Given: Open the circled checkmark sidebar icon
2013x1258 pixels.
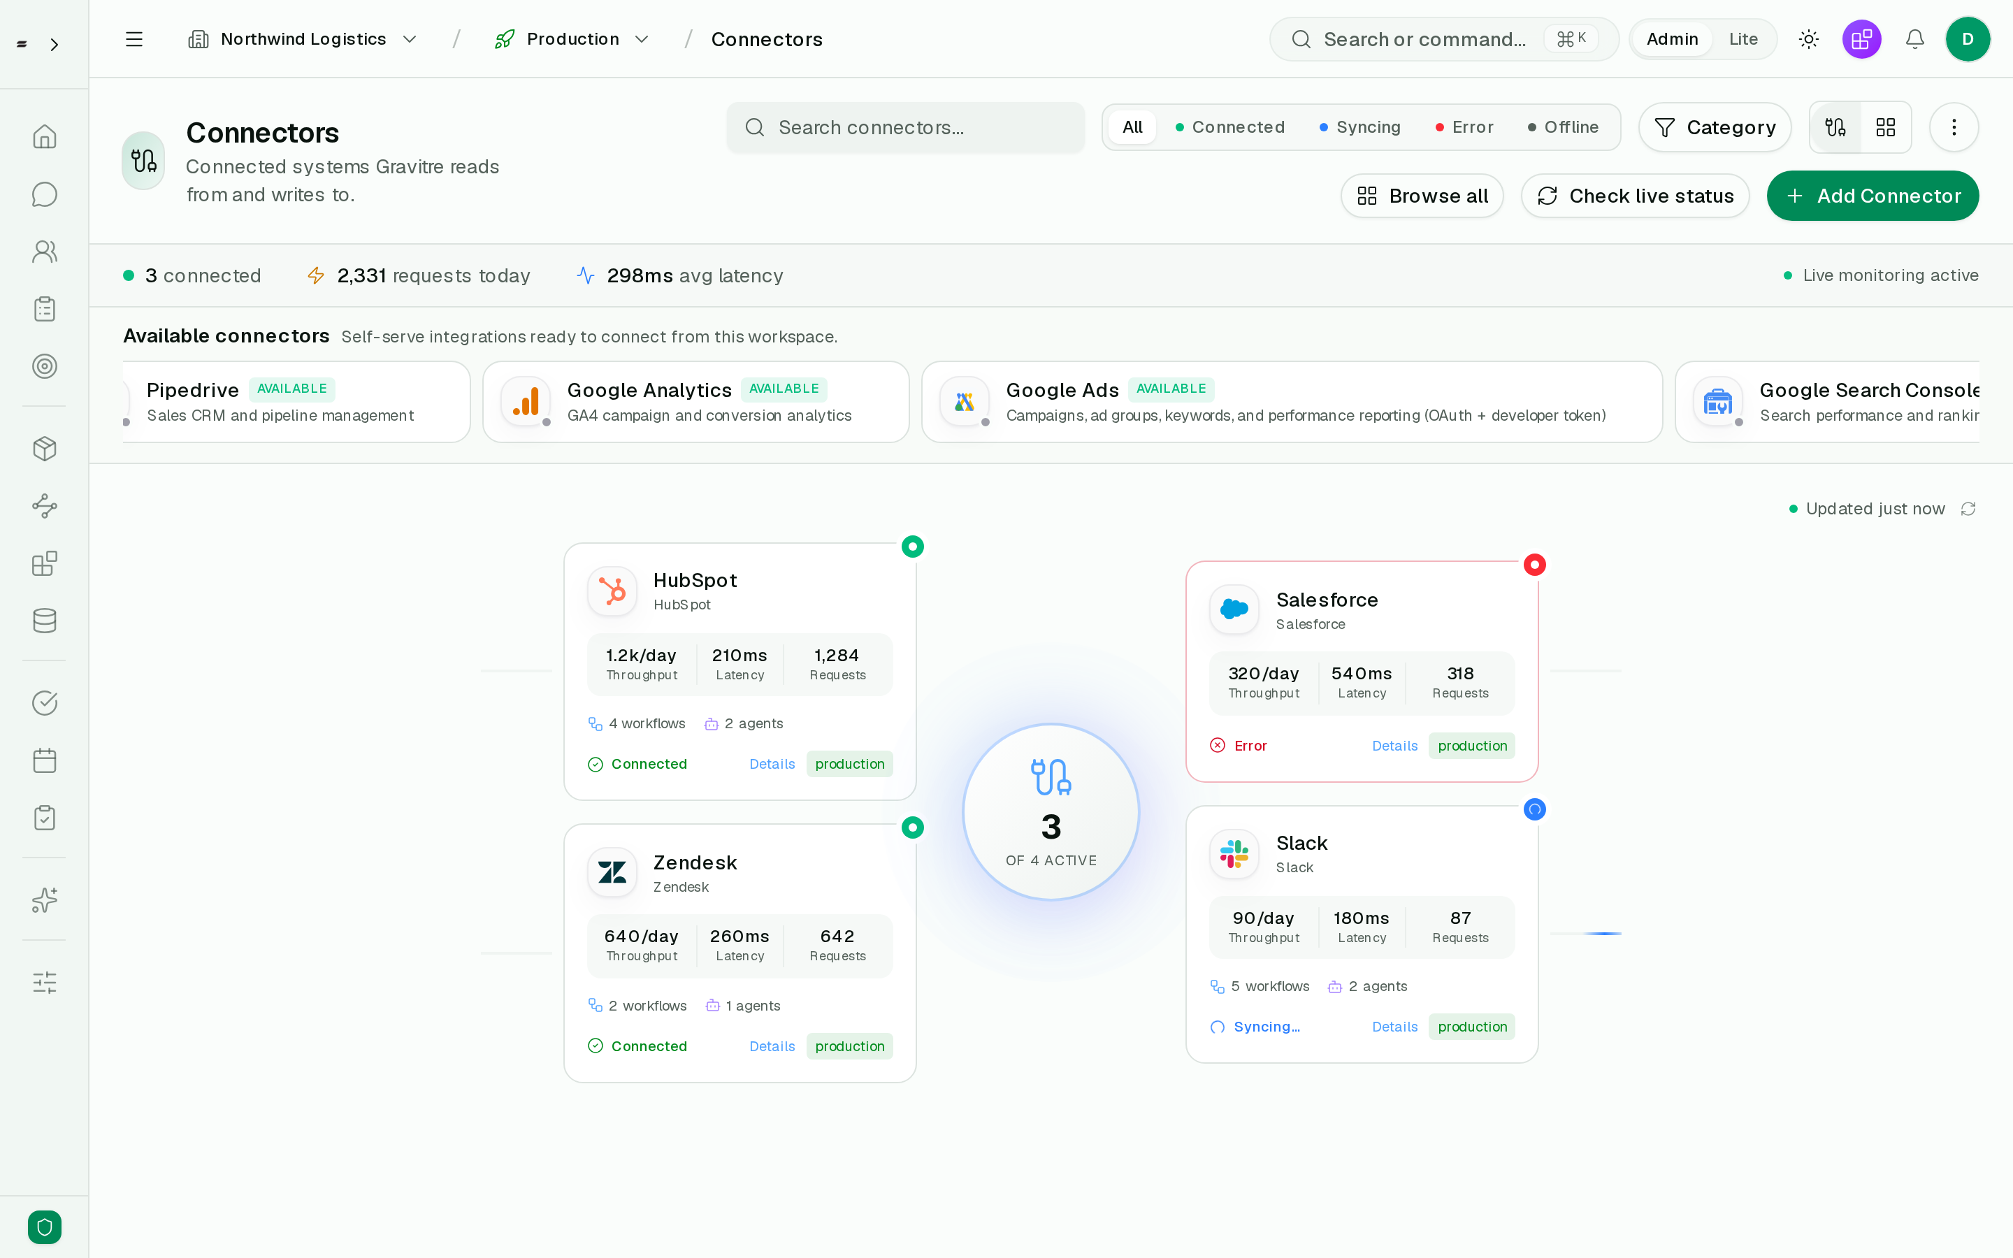Looking at the screenshot, I should tap(45, 703).
